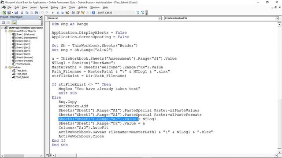Open Properties Window toolbar icon
282x158 pixels.
point(78,13)
